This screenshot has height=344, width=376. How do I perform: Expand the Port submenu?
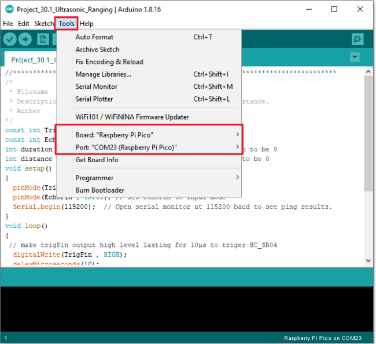tap(149, 147)
